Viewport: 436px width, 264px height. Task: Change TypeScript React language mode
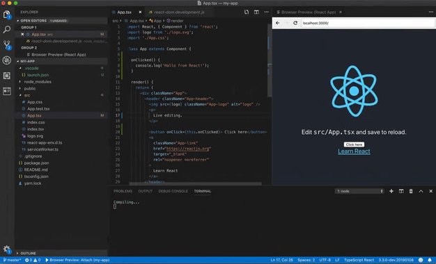tap(359, 260)
